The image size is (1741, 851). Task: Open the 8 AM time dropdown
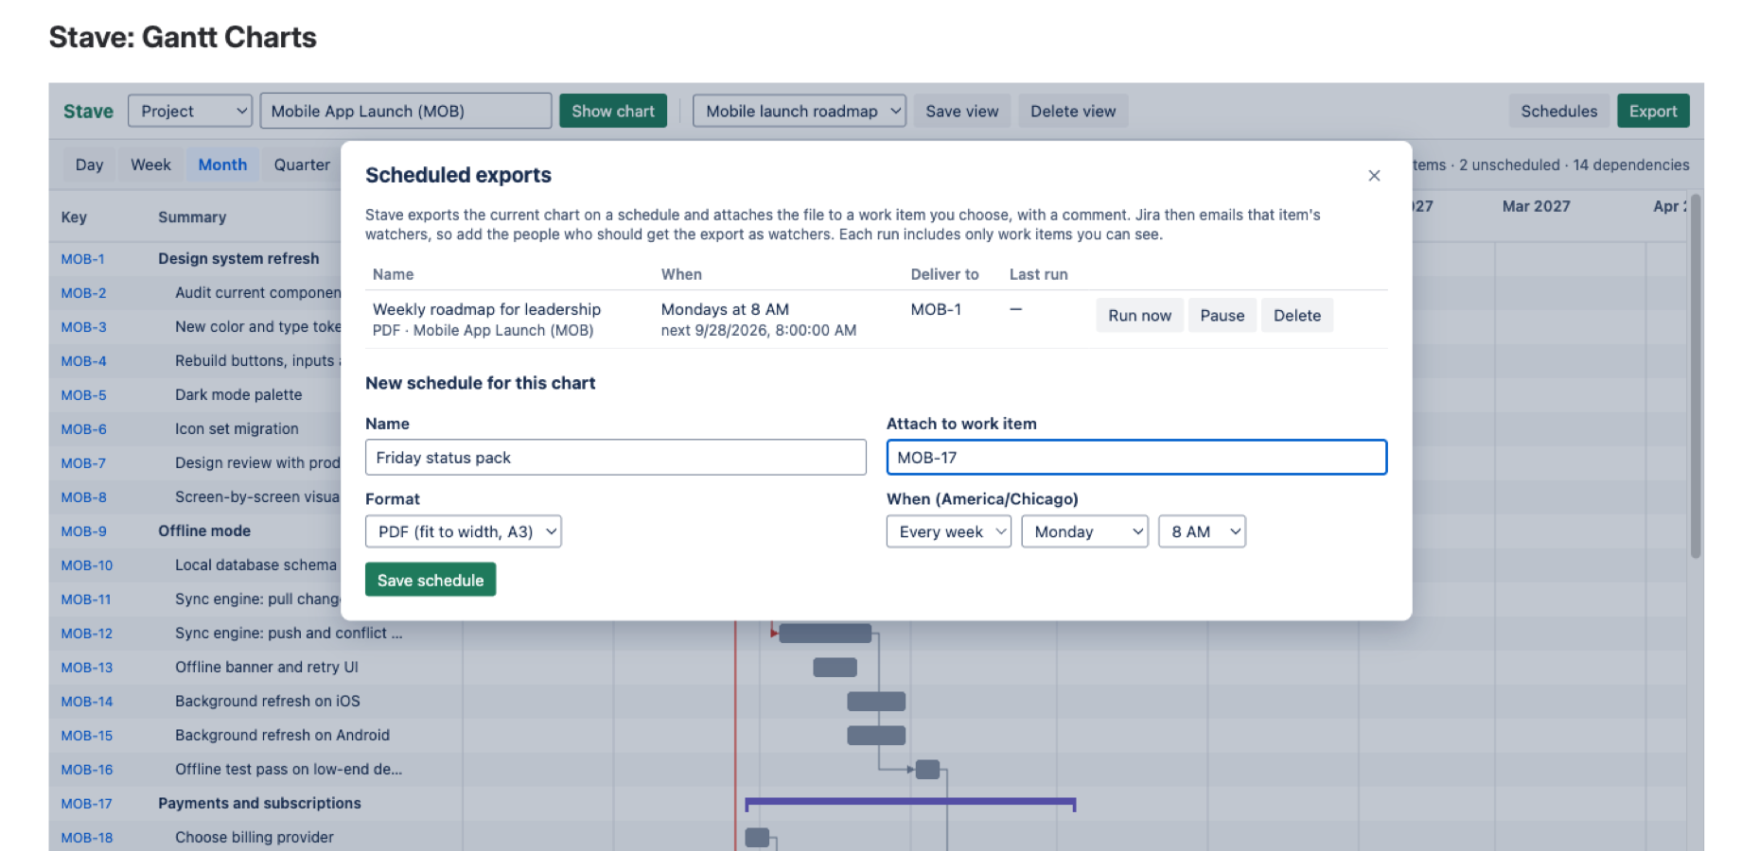click(1203, 531)
